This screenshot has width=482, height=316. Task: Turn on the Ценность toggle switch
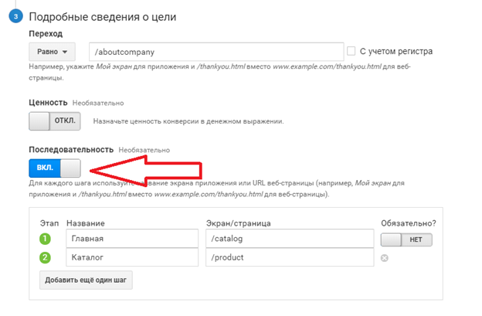tap(55, 121)
